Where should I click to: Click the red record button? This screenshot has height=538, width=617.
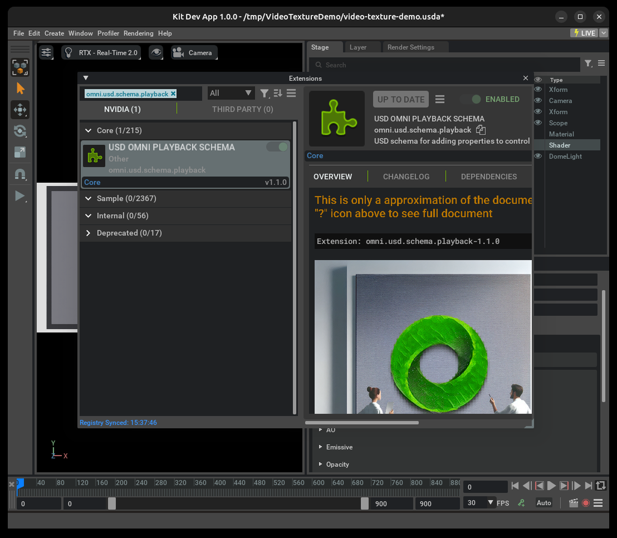[586, 503]
